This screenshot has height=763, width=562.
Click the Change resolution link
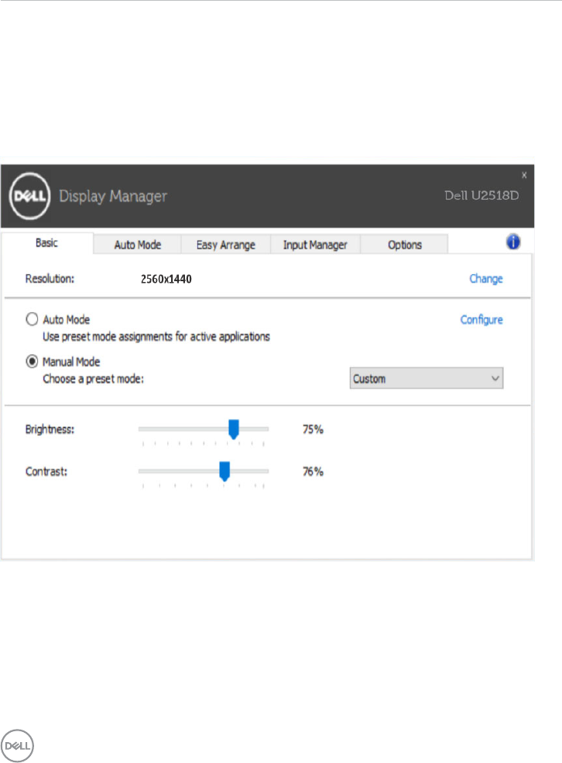[486, 279]
